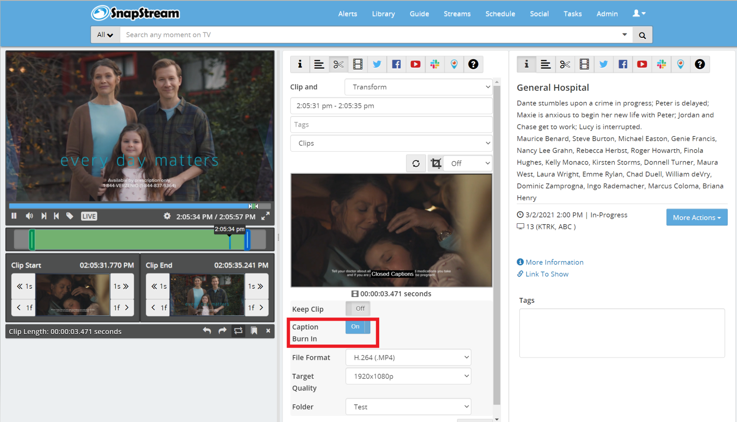Move Clip Start back one second
737x422 pixels.
[x=24, y=286]
